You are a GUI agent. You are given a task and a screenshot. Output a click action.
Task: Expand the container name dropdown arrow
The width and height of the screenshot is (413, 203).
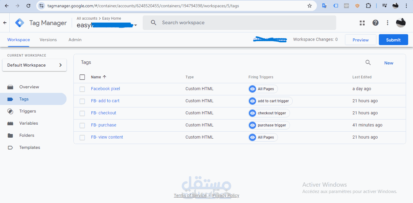point(135,25)
